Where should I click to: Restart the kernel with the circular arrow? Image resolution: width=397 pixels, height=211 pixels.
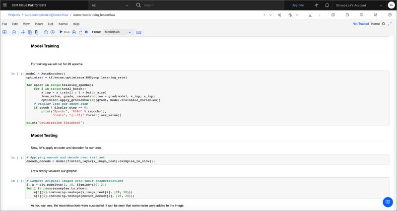pyautogui.click(x=80, y=32)
